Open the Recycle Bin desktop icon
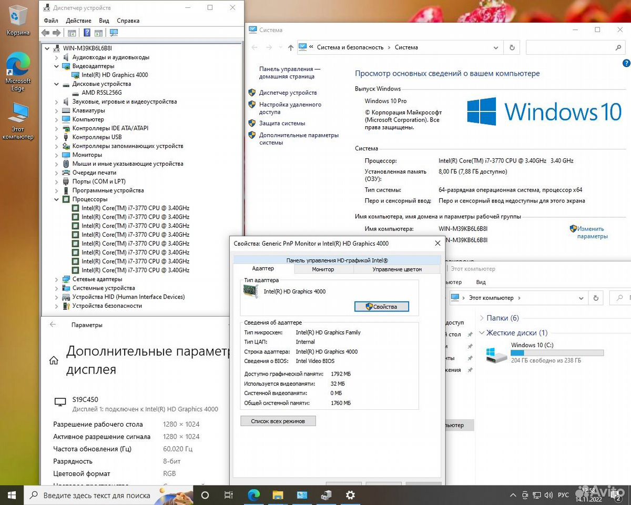 click(18, 21)
